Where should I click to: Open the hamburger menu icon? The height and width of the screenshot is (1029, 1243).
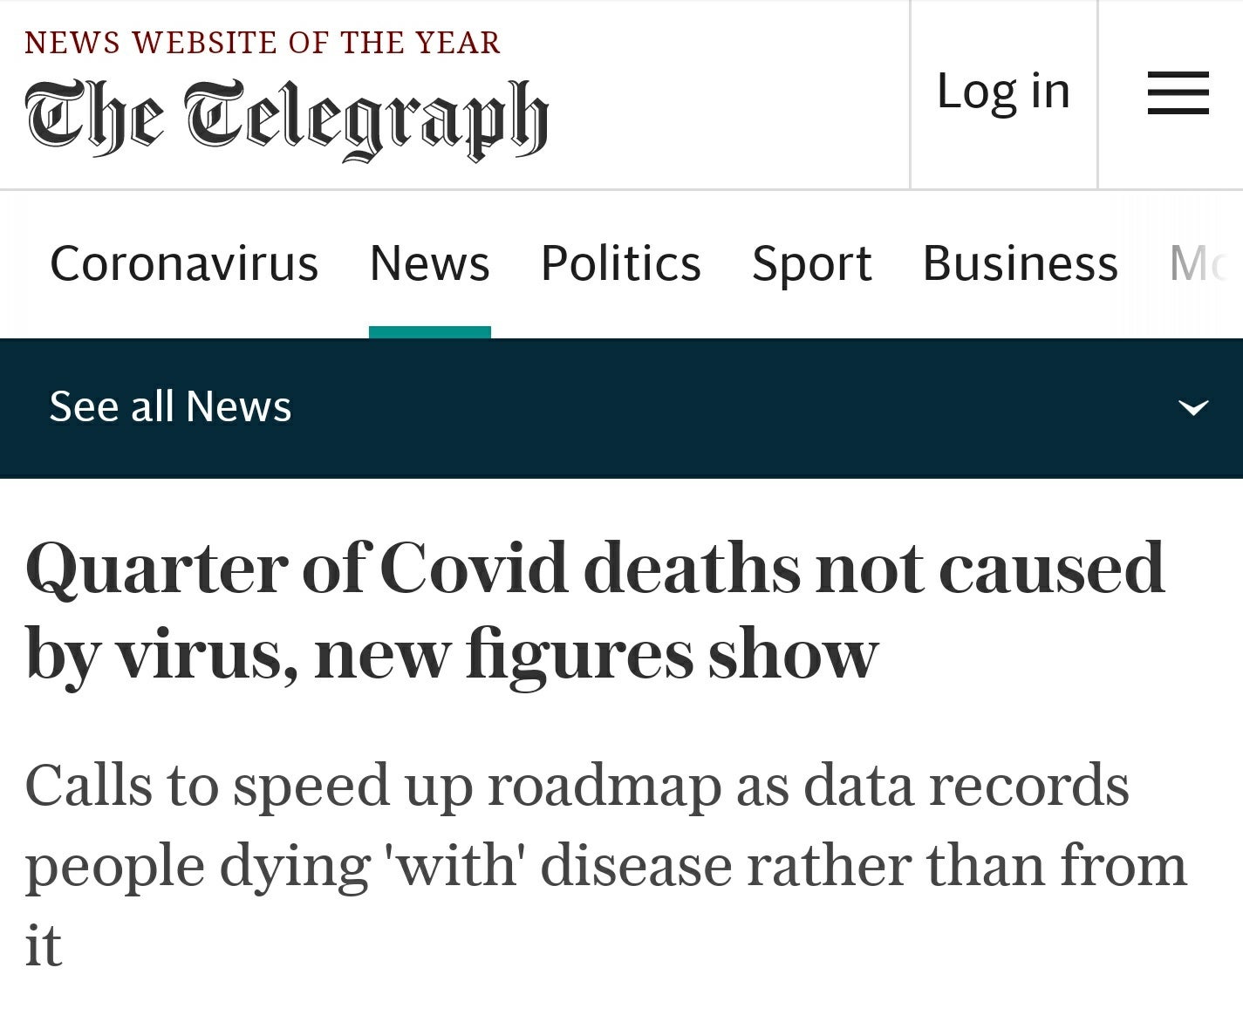tap(1178, 92)
